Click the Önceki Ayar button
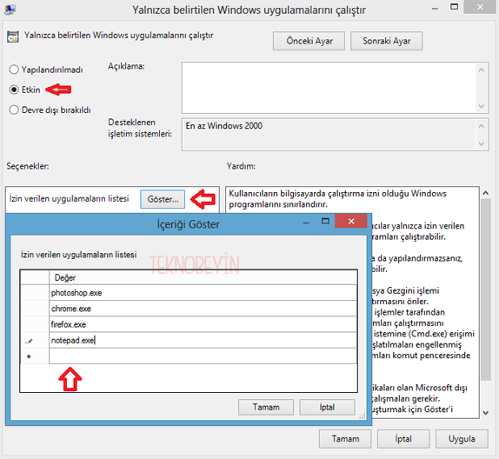The width and height of the screenshot is (499, 459). pos(309,41)
